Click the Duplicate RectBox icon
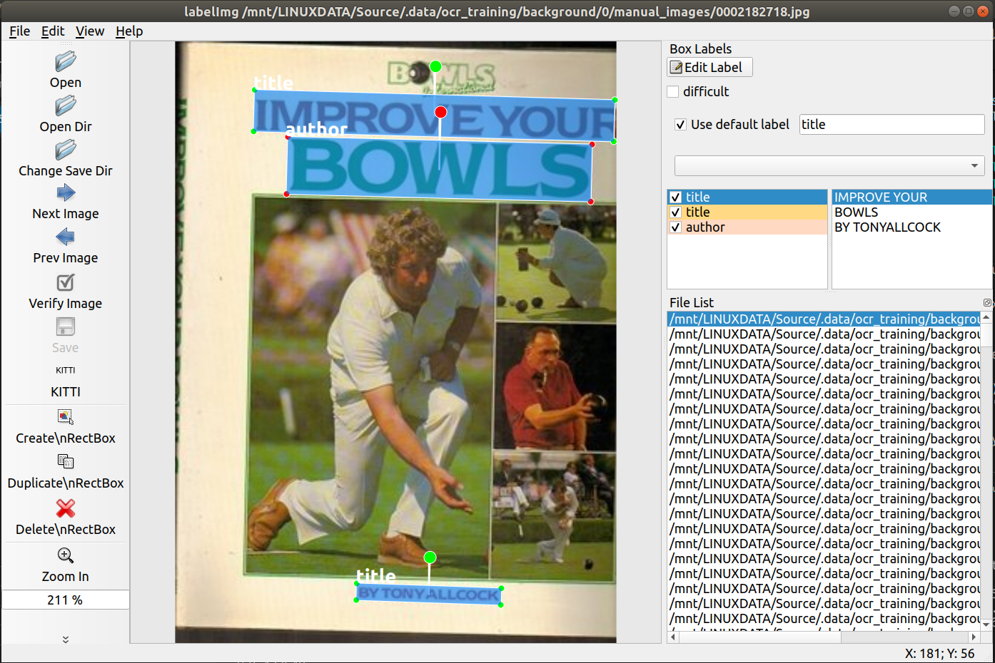This screenshot has height=663, width=995. pyautogui.click(x=66, y=461)
